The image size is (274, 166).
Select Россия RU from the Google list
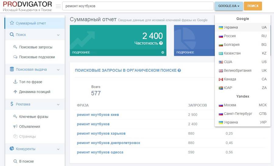pos(243,36)
